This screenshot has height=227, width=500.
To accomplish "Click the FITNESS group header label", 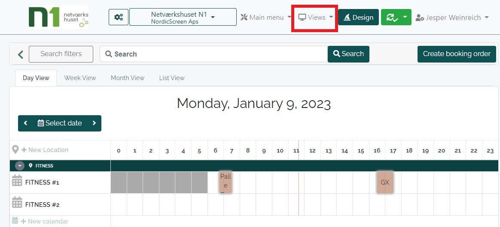I will point(44,166).
